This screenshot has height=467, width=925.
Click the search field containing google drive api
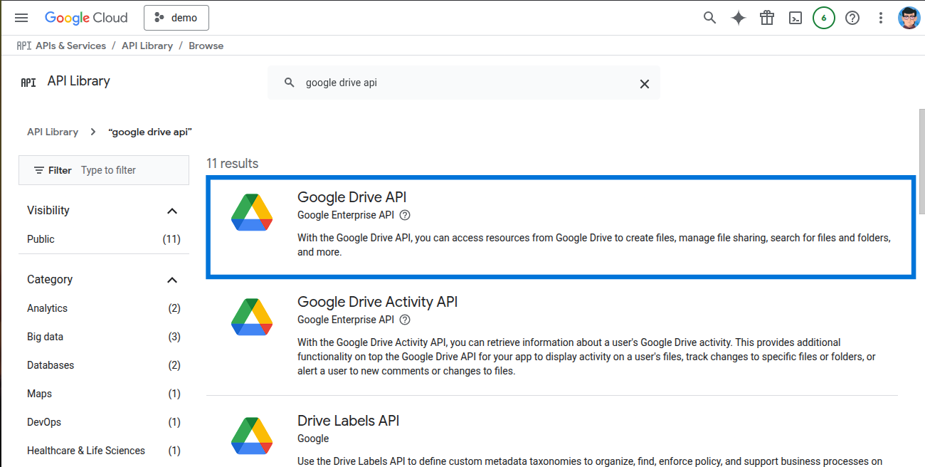click(x=464, y=83)
